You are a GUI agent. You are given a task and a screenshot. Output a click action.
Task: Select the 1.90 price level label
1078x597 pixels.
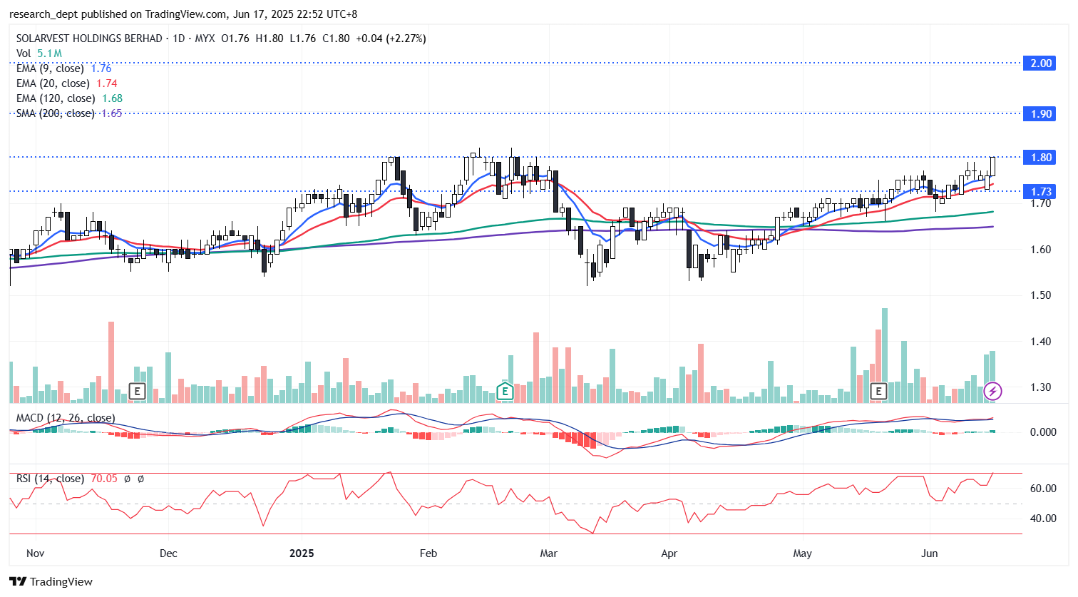1041,113
